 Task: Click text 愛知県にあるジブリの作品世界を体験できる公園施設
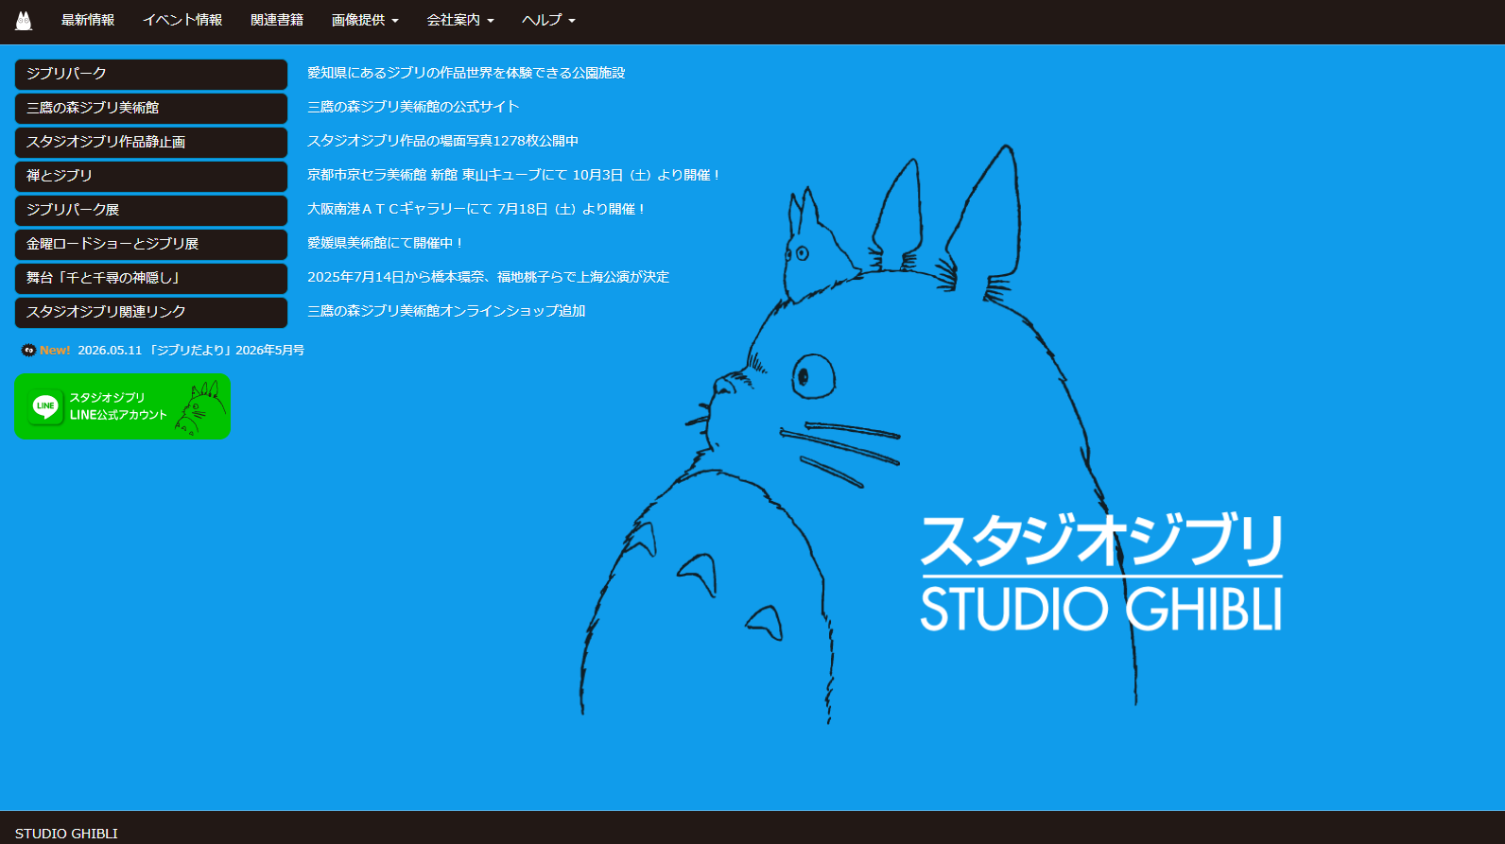pos(466,73)
